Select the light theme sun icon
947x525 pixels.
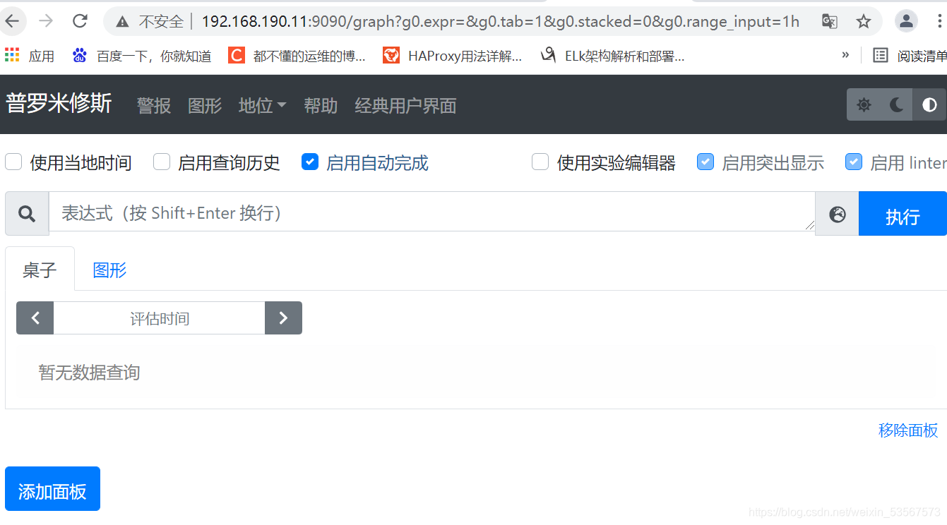click(864, 105)
